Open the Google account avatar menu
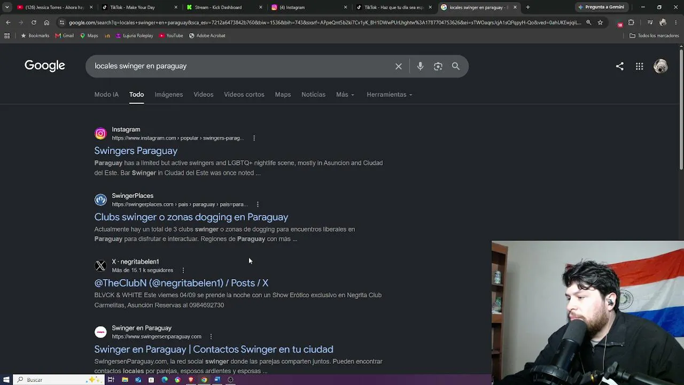Screen dimensions: 684x385 click(x=660, y=66)
